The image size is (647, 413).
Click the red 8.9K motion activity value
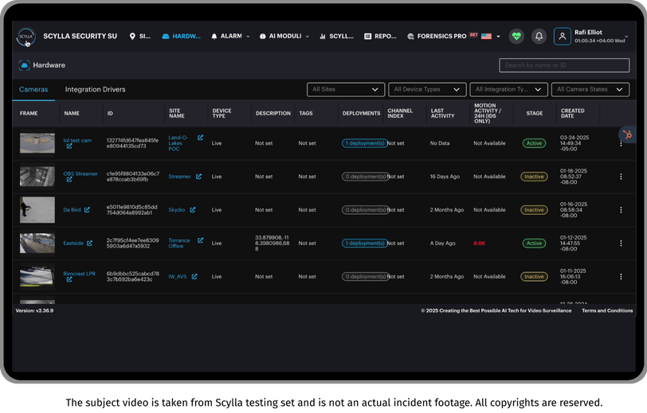coord(480,244)
